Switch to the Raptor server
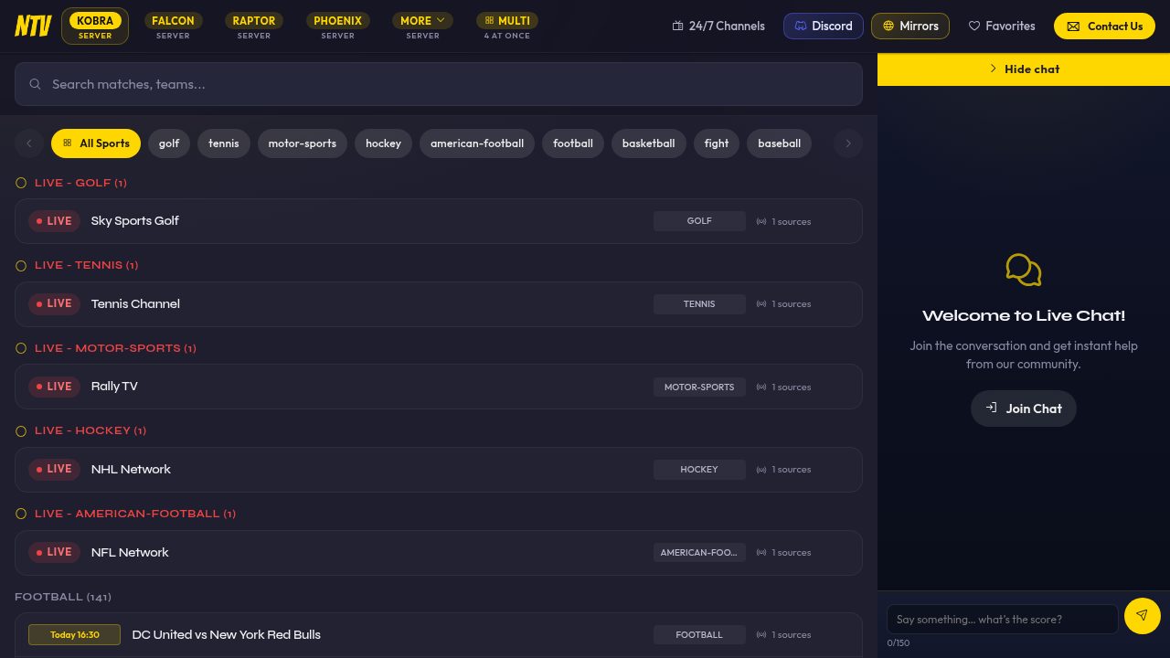The height and width of the screenshot is (658, 1170). (254, 26)
